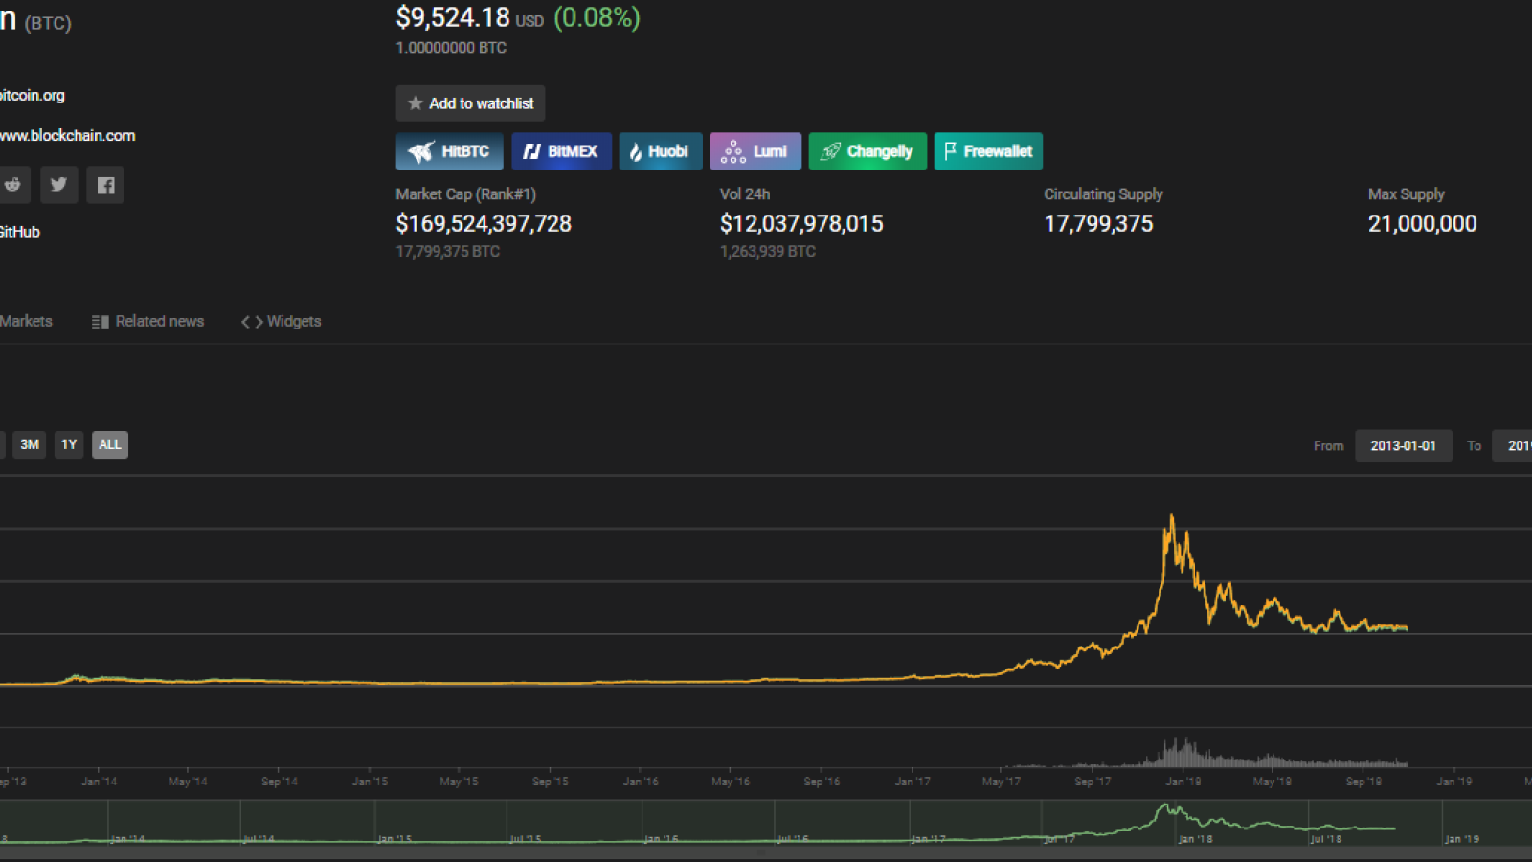Select the ALL chart range
The height and width of the screenshot is (862, 1532).
click(x=110, y=444)
